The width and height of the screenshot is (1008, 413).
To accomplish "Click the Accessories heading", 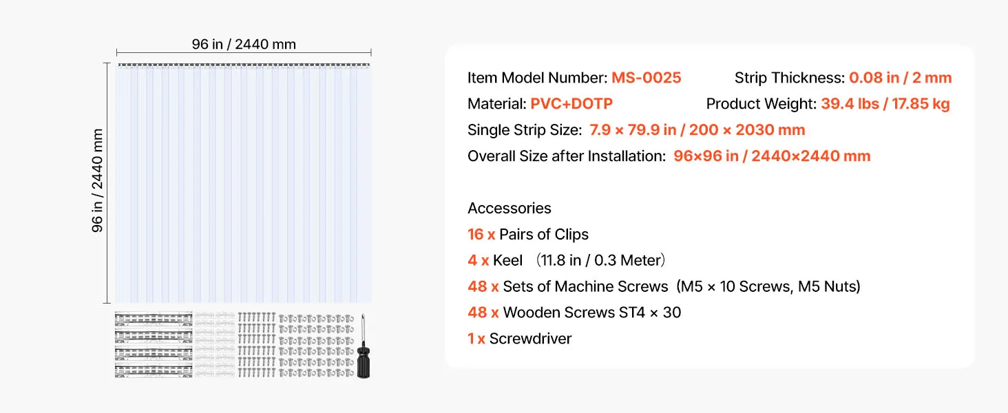I will (509, 208).
